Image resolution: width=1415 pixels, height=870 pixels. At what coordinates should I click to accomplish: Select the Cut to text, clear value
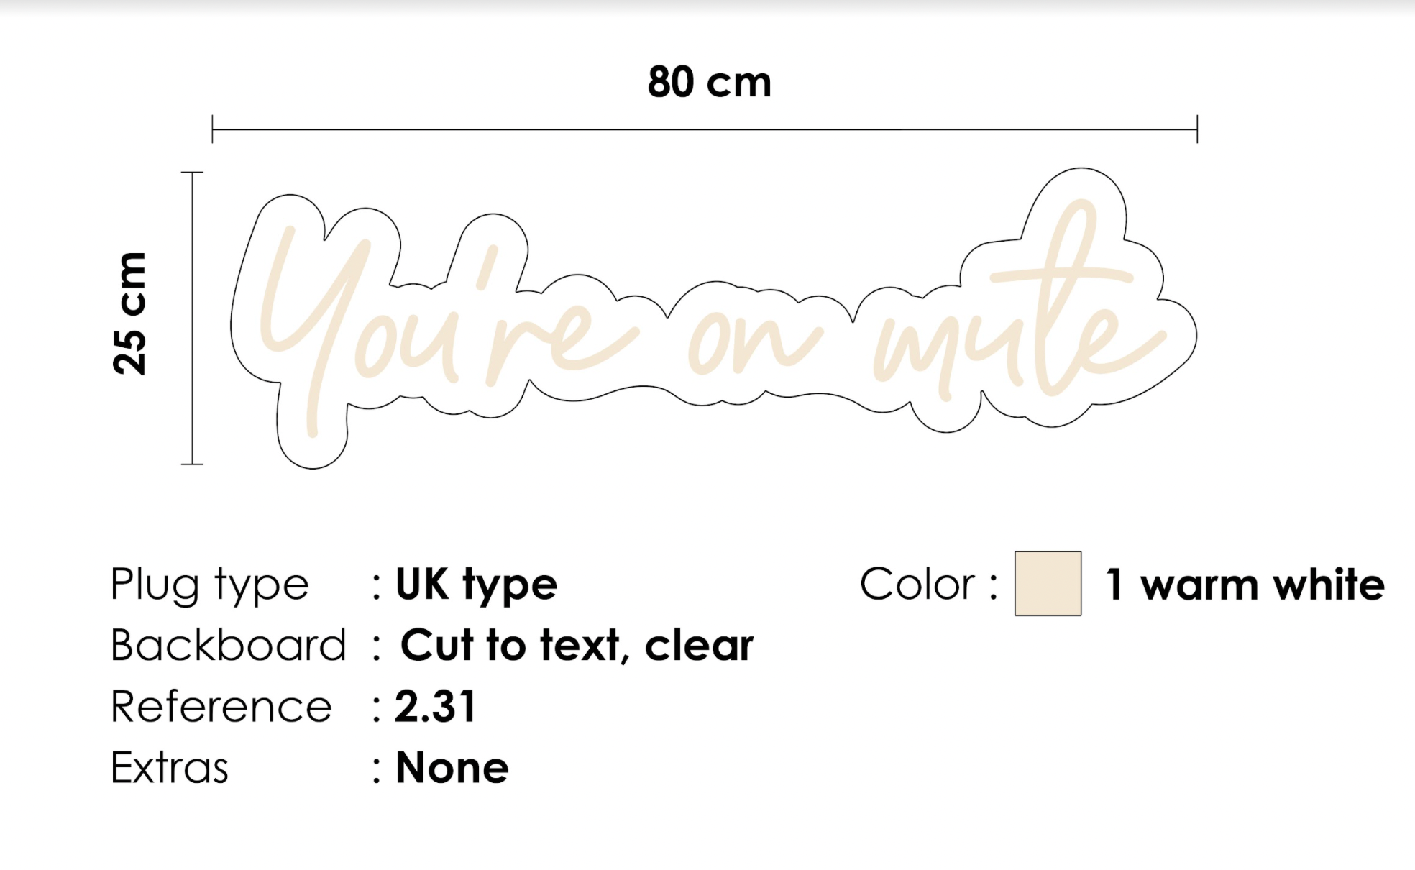(x=577, y=645)
